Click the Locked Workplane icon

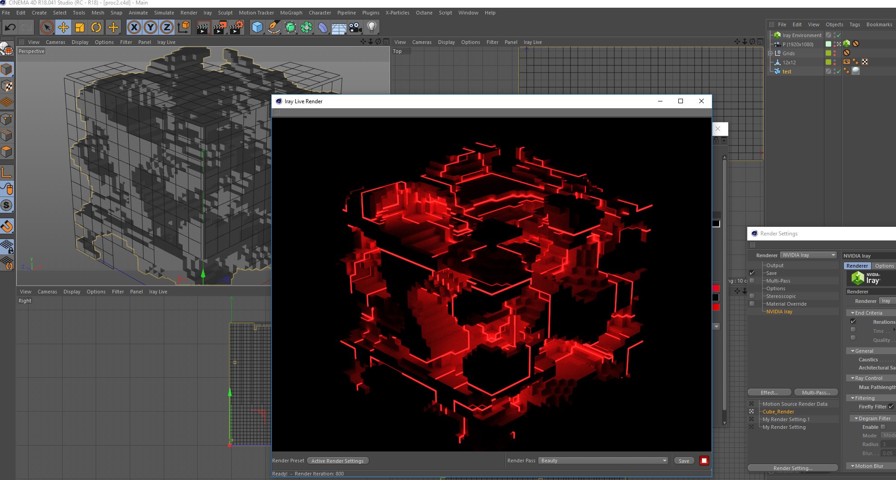point(7,247)
